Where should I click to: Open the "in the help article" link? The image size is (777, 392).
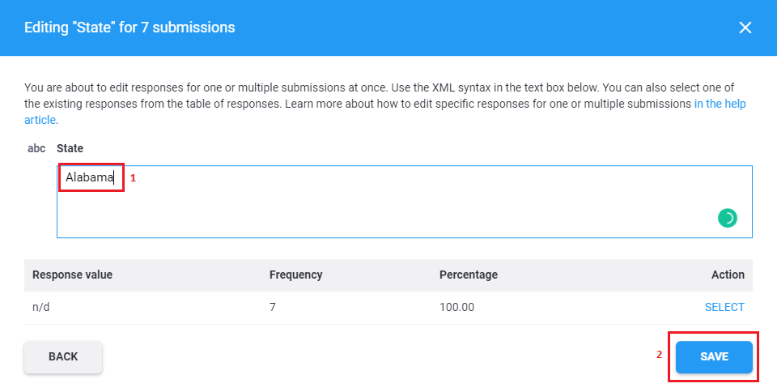[720, 104]
